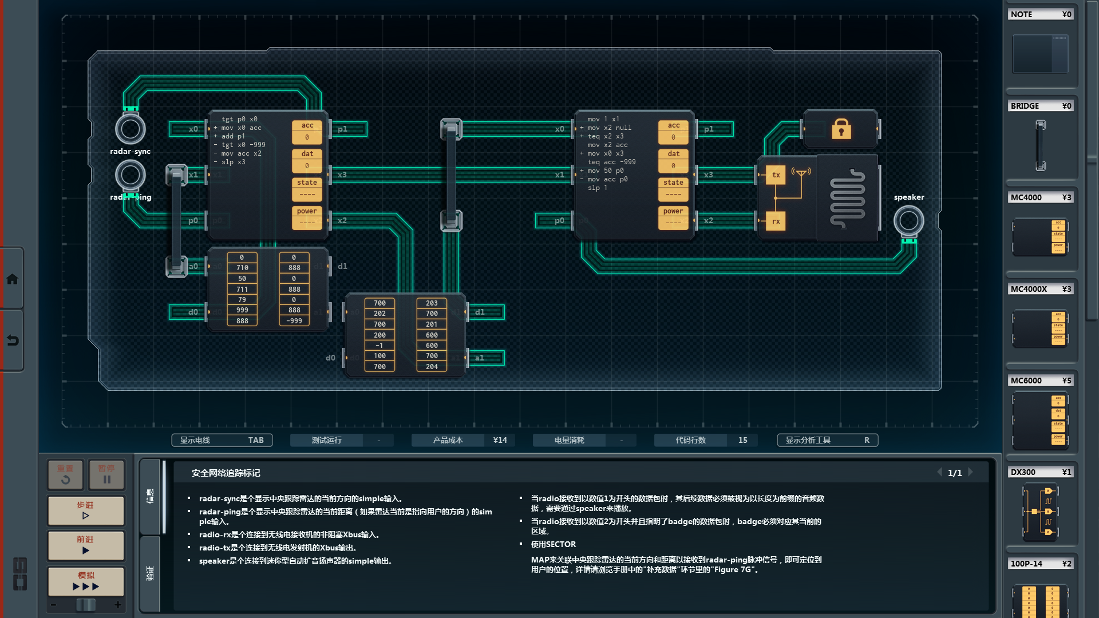Screen dimensions: 1099x618
Task: Pick the DX300 expander part
Action: coord(1040,512)
